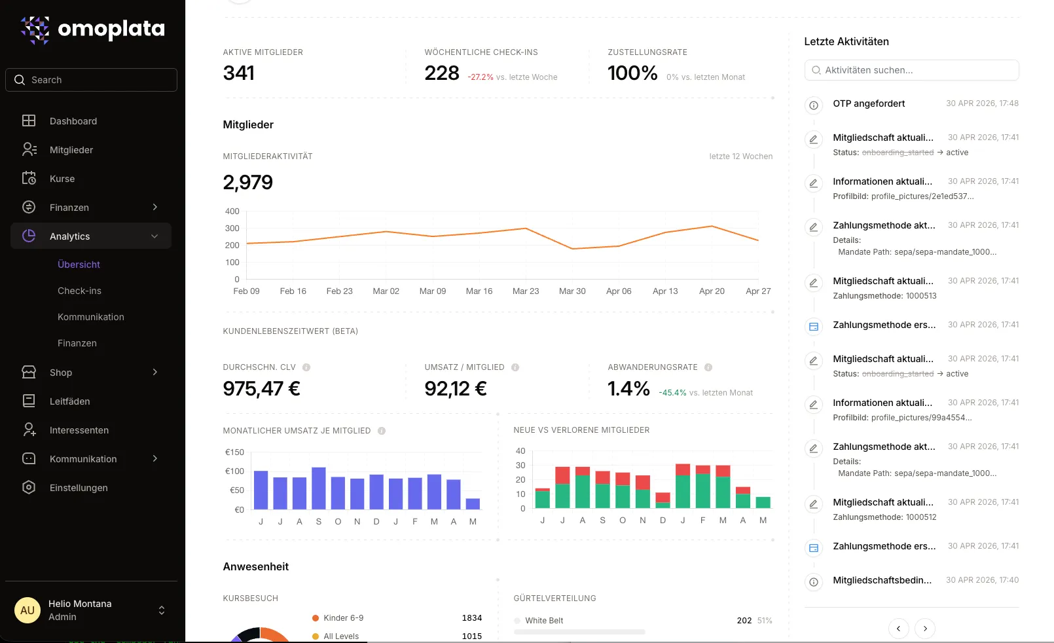The height and width of the screenshot is (643, 1054).
Task: Click info icon beside Durchschn. CLV
Action: click(306, 367)
